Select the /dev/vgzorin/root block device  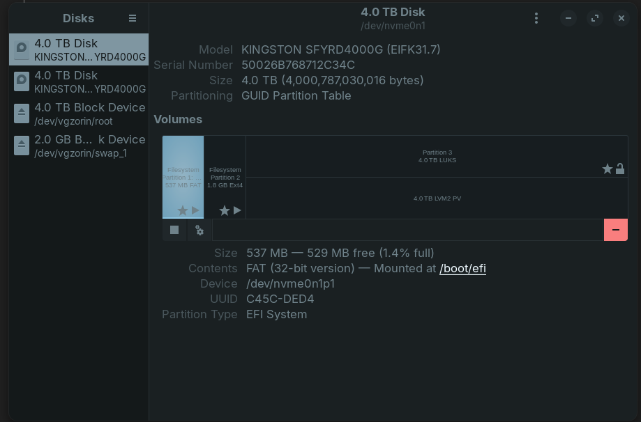click(79, 114)
